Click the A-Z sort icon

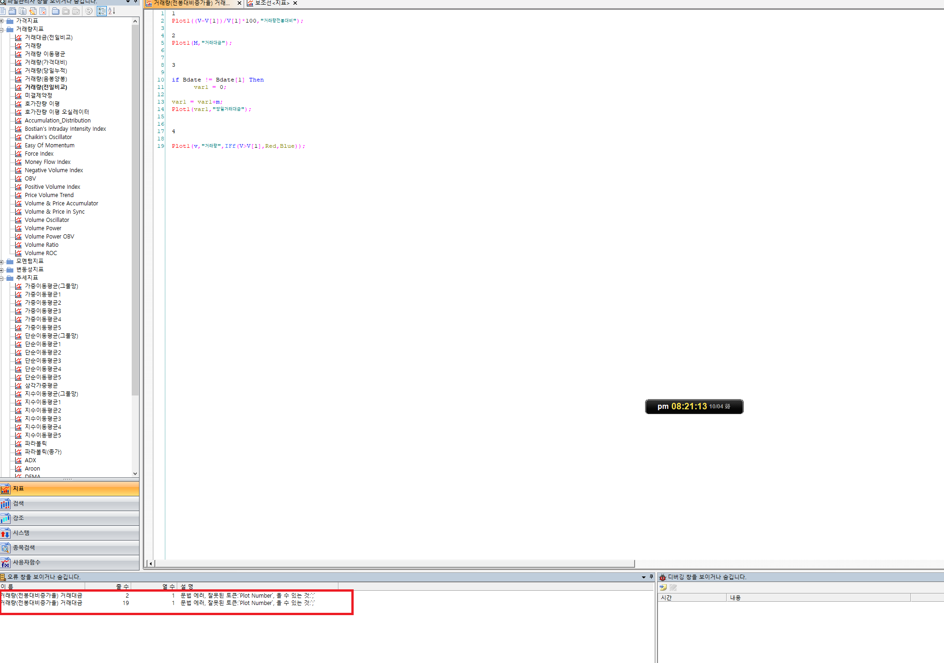coord(112,11)
